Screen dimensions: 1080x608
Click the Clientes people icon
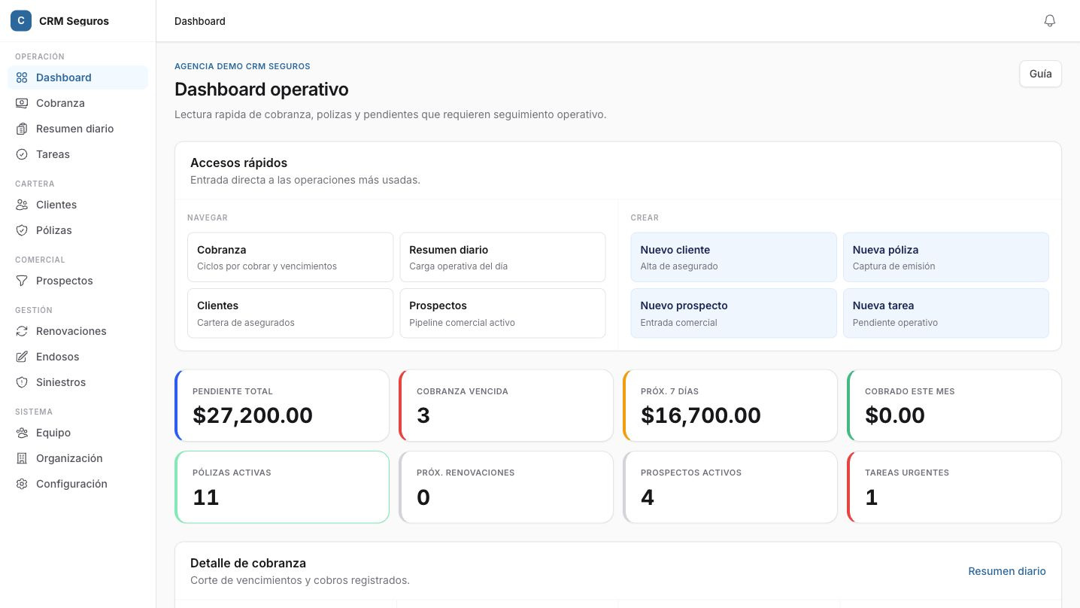22,205
